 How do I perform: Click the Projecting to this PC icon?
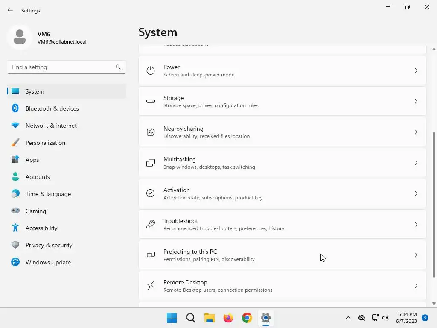(151, 255)
